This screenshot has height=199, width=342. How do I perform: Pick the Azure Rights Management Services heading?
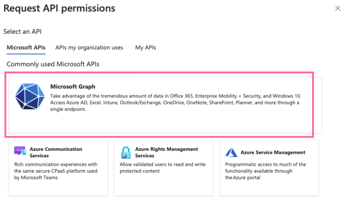click(x=166, y=152)
